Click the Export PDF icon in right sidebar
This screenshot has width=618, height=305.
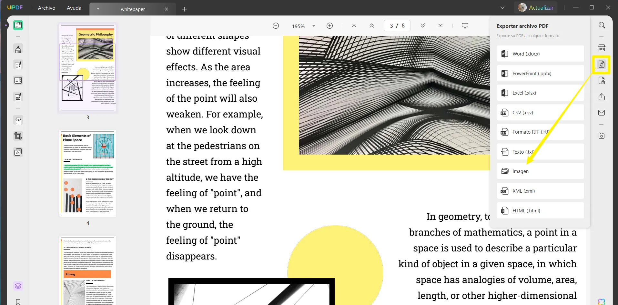coord(602,64)
